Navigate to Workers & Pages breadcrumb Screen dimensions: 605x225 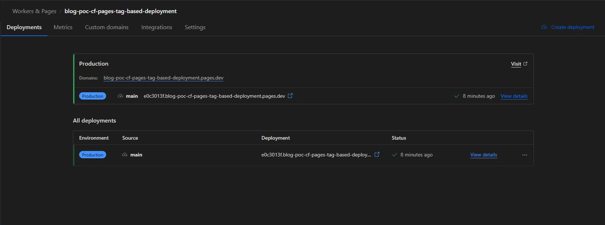point(34,11)
